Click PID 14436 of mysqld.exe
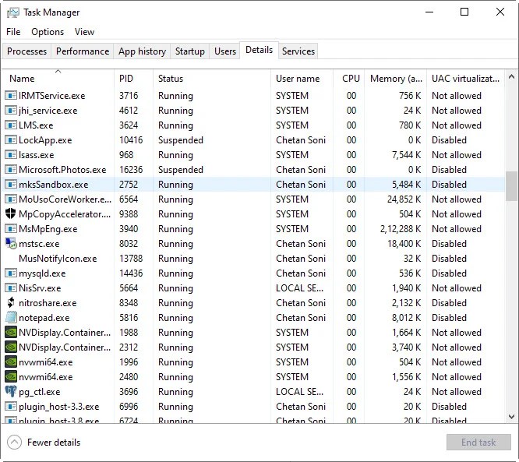 tap(131, 273)
